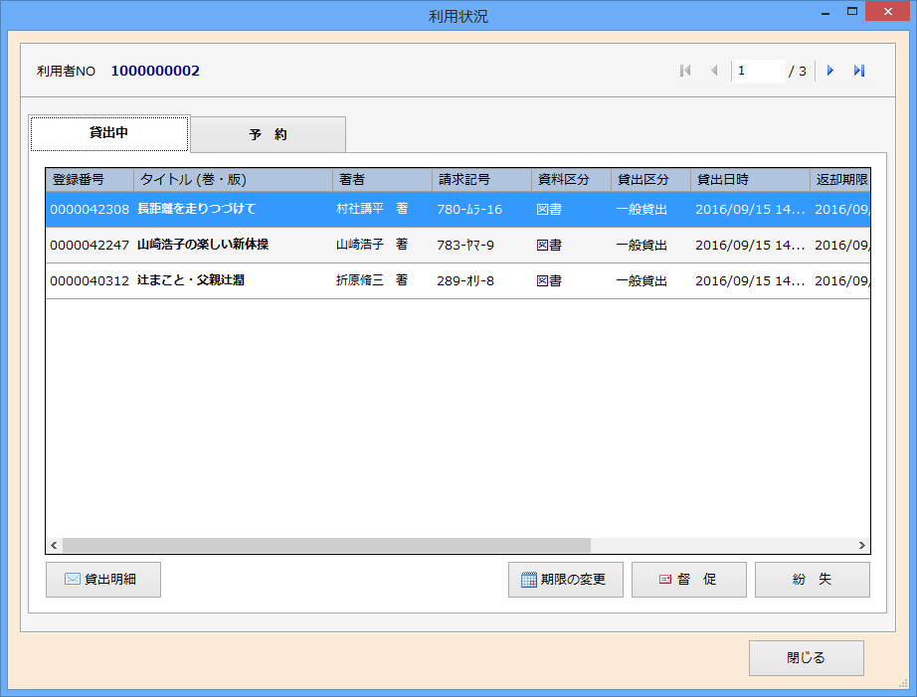Sort by 返却期限 column header
The width and height of the screenshot is (917, 697).
coord(840,180)
